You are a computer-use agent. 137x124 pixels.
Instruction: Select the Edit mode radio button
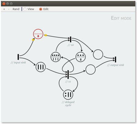(41, 9)
